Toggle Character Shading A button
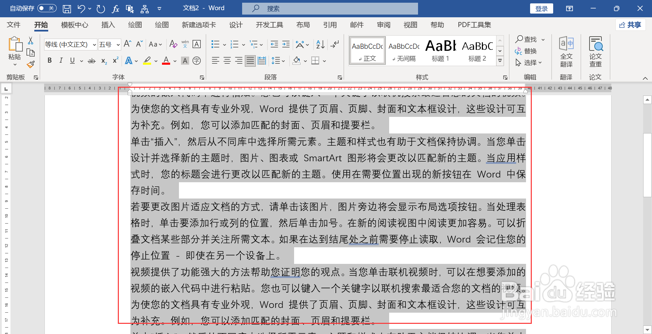 (x=185, y=61)
